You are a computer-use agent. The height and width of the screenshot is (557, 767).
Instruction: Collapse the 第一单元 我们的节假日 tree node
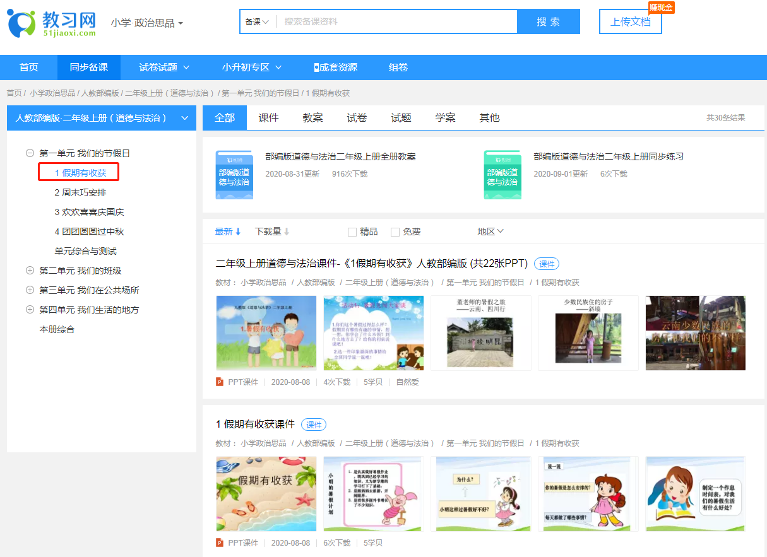coord(30,153)
